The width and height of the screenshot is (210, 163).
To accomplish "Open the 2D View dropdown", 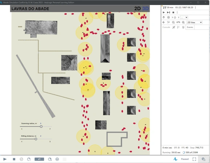I will pyautogui.click(x=194, y=22).
